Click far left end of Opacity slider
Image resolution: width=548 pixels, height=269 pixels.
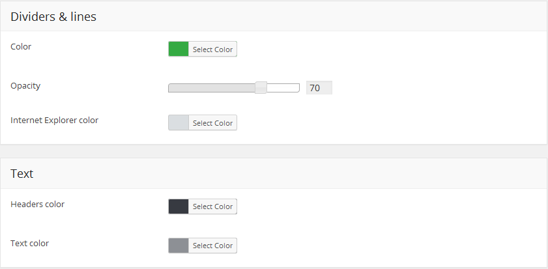tap(170, 88)
